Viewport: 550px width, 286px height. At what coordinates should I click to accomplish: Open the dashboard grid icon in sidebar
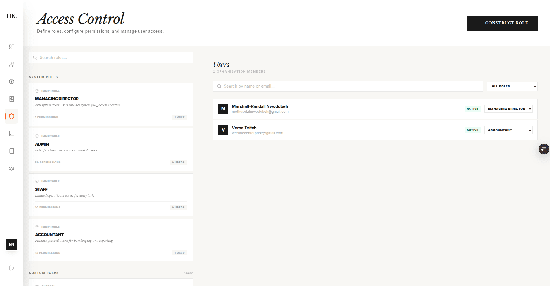[12, 47]
